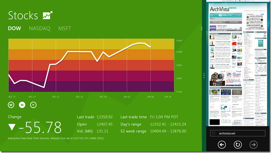Select the Y yearly range button

[33, 105]
